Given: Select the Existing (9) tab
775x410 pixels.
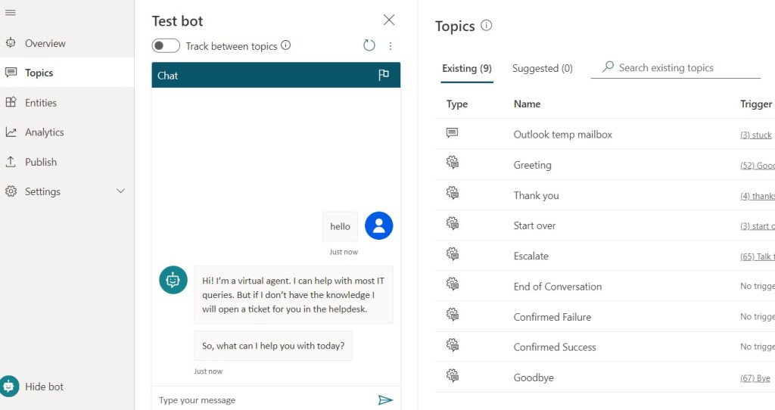Looking at the screenshot, I should 466,68.
